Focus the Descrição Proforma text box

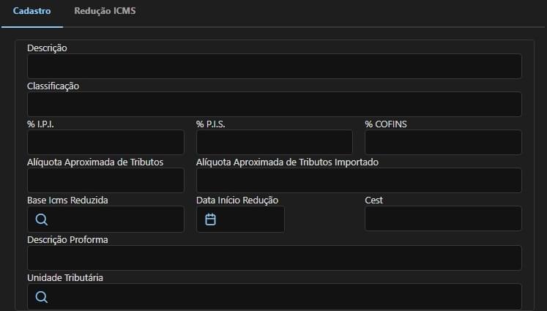[275, 258]
